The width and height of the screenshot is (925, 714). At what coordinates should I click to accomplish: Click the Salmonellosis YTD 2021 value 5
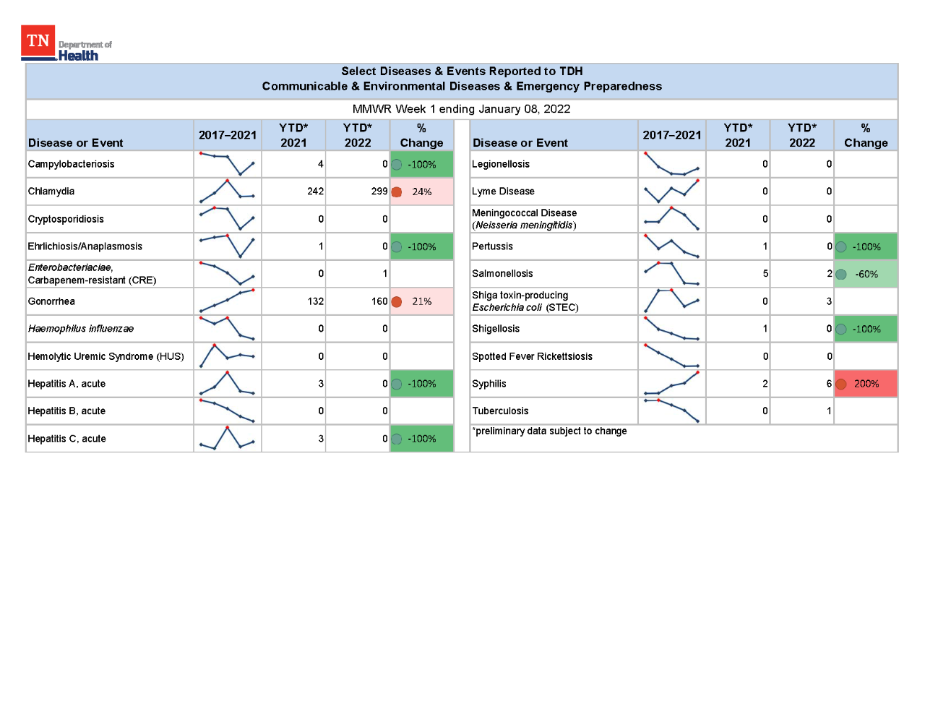click(x=765, y=274)
